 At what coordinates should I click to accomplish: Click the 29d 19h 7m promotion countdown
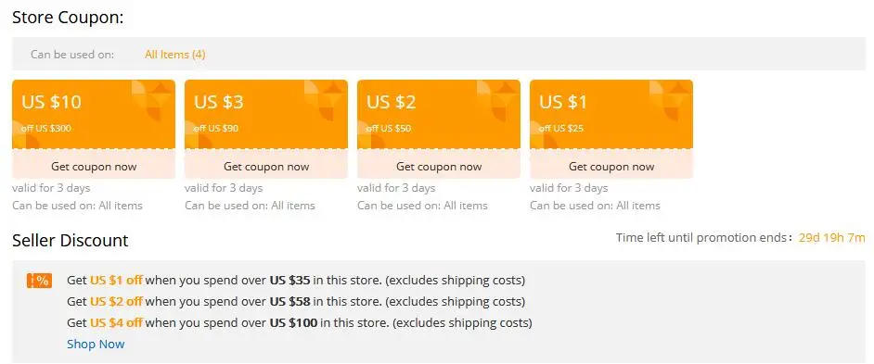tap(831, 238)
